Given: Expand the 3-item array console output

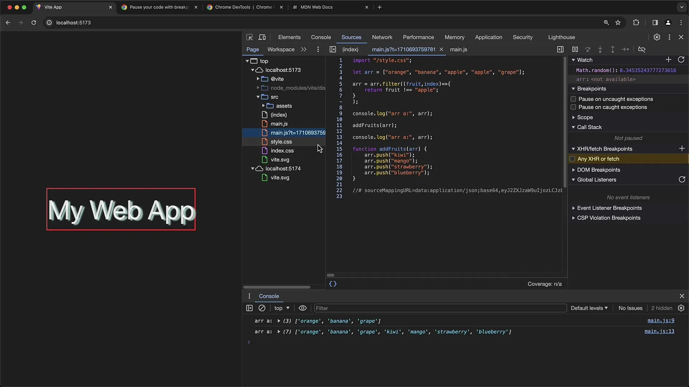Looking at the screenshot, I should [x=278, y=321].
